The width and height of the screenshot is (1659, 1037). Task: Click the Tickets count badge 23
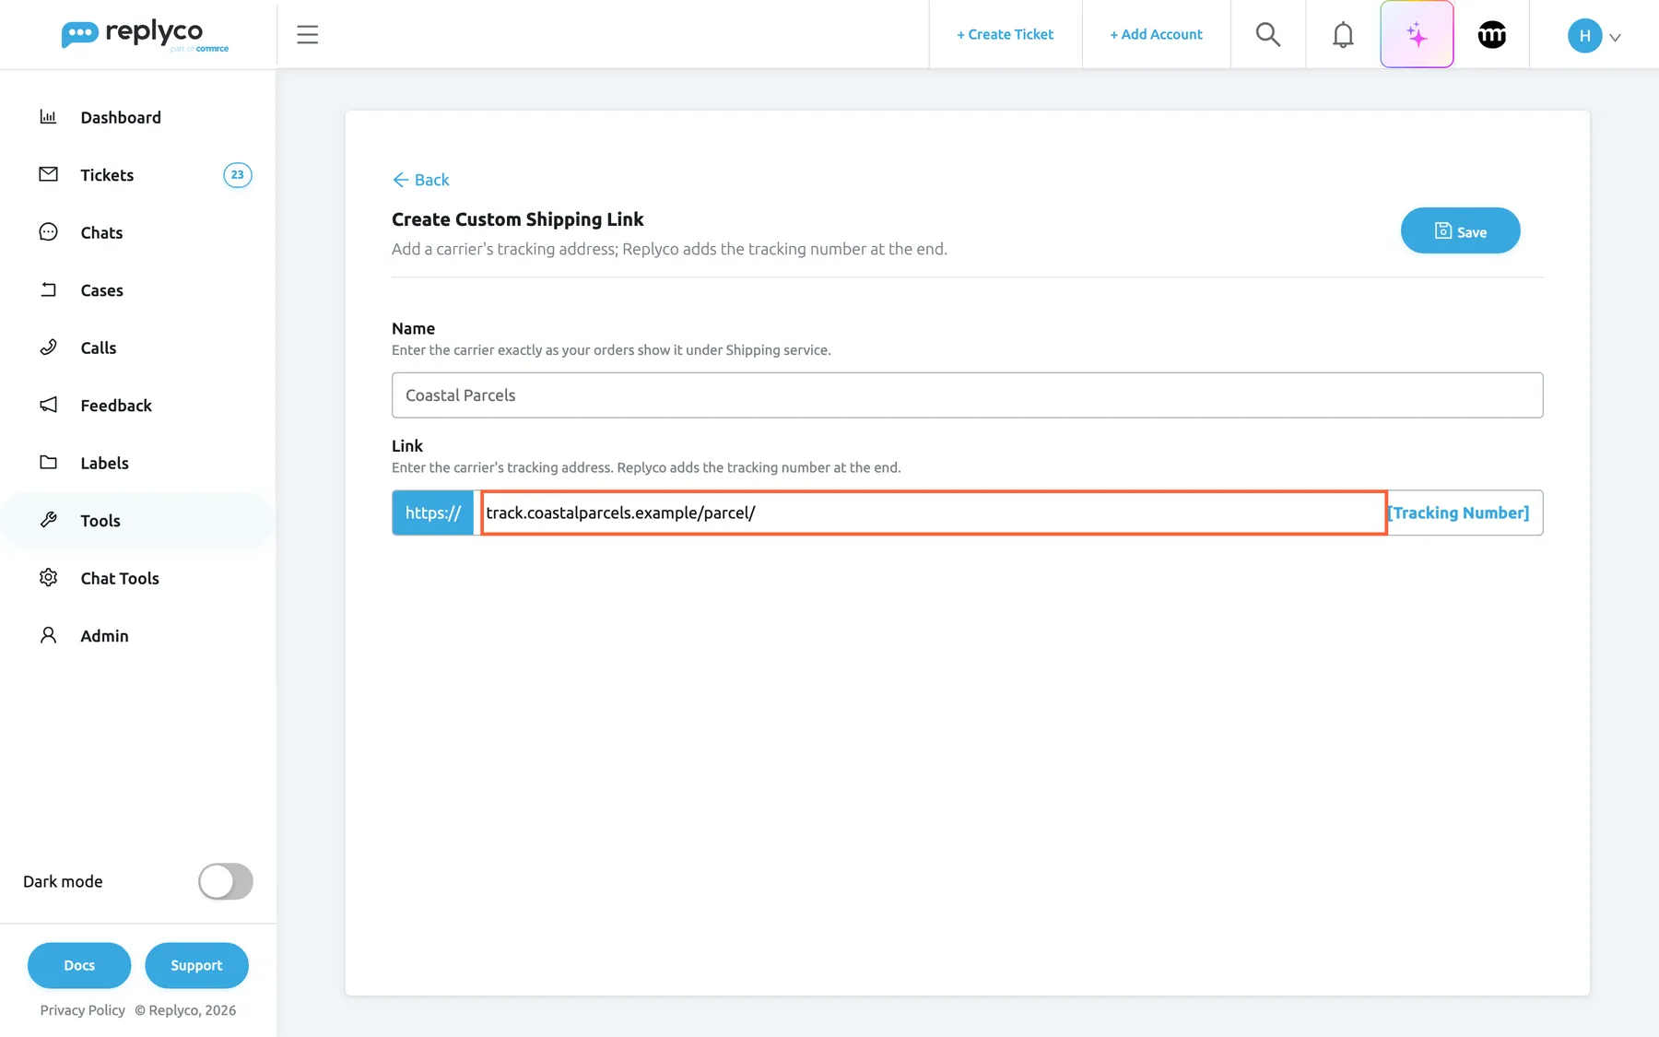coord(237,175)
